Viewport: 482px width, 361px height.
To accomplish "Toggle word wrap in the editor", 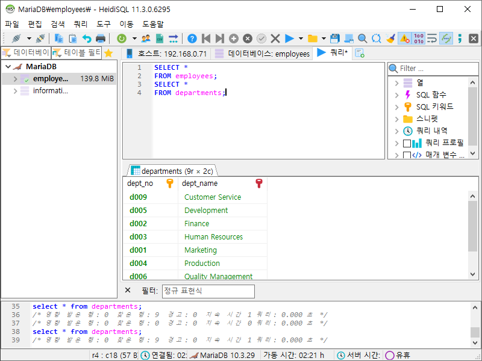I will tap(432, 39).
